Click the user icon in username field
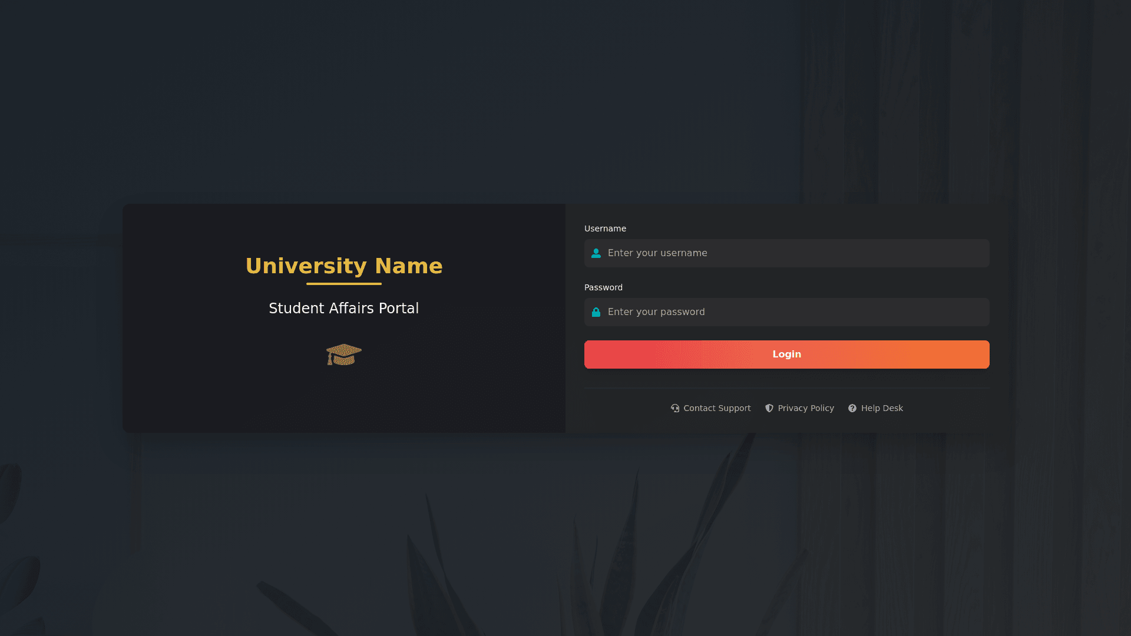 tap(596, 253)
